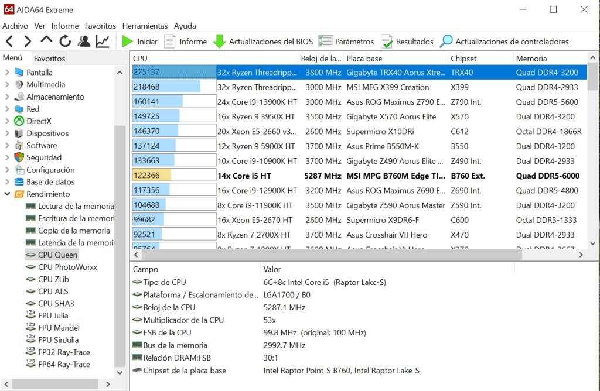Click the user profile silhouette icon
This screenshot has width=600, height=391.
84,42
